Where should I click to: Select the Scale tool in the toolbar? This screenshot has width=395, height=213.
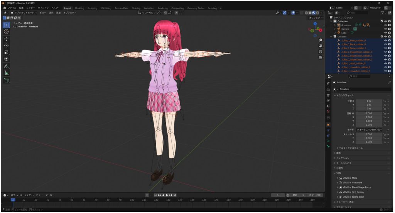[6, 52]
